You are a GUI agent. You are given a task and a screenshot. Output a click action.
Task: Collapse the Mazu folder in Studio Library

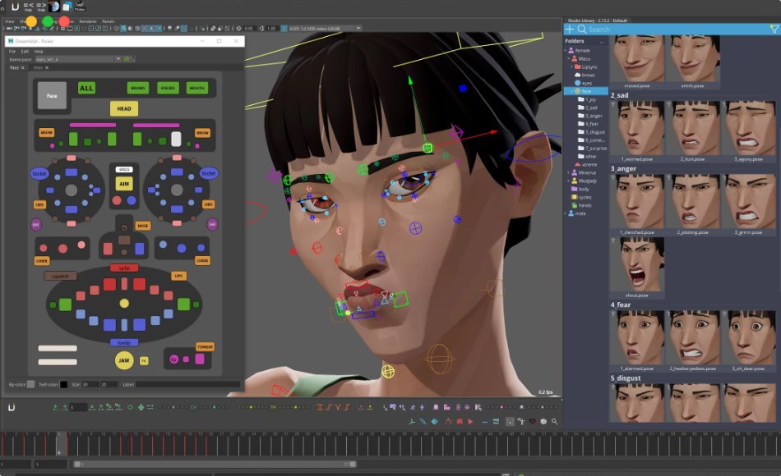click(567, 57)
